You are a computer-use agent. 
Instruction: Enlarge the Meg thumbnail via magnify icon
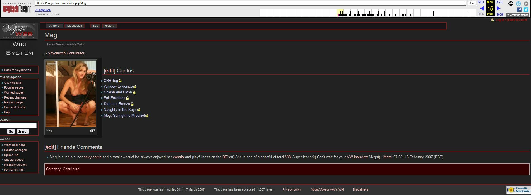coord(92,130)
